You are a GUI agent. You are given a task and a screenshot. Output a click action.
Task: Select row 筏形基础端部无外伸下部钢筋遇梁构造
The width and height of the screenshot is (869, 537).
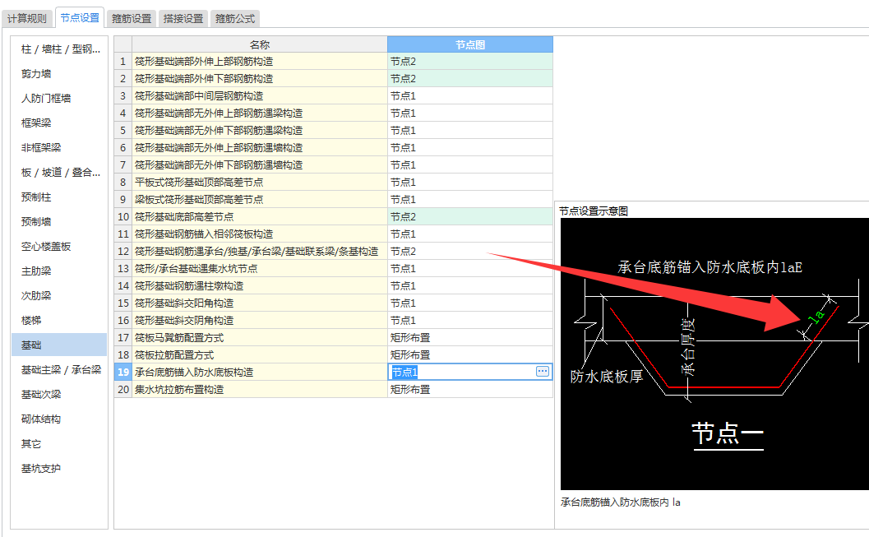click(259, 130)
